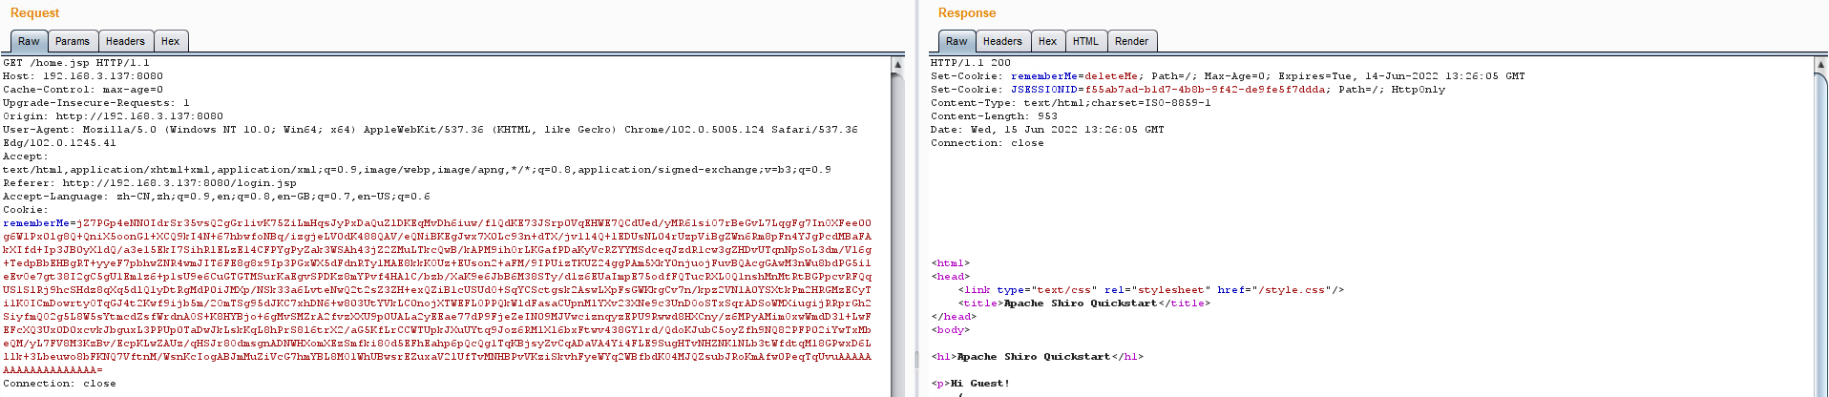Click the 'Upgrade-Insecure-Requests: 1' header
The width and height of the screenshot is (1829, 397).
[x=96, y=103]
